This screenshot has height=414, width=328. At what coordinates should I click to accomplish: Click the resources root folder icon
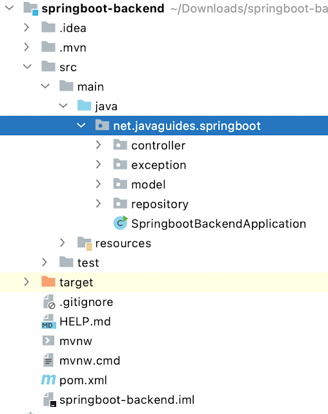(x=85, y=243)
